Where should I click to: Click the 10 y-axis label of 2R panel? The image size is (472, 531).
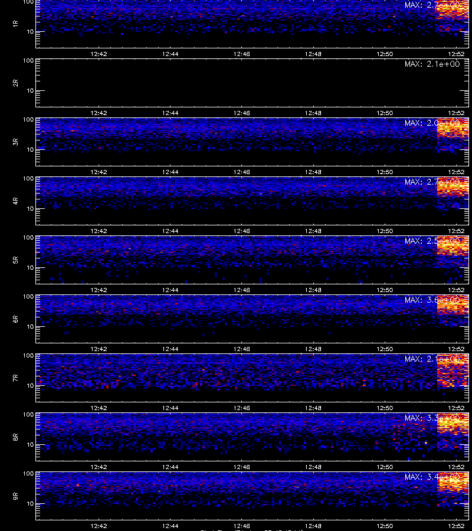pyautogui.click(x=30, y=91)
